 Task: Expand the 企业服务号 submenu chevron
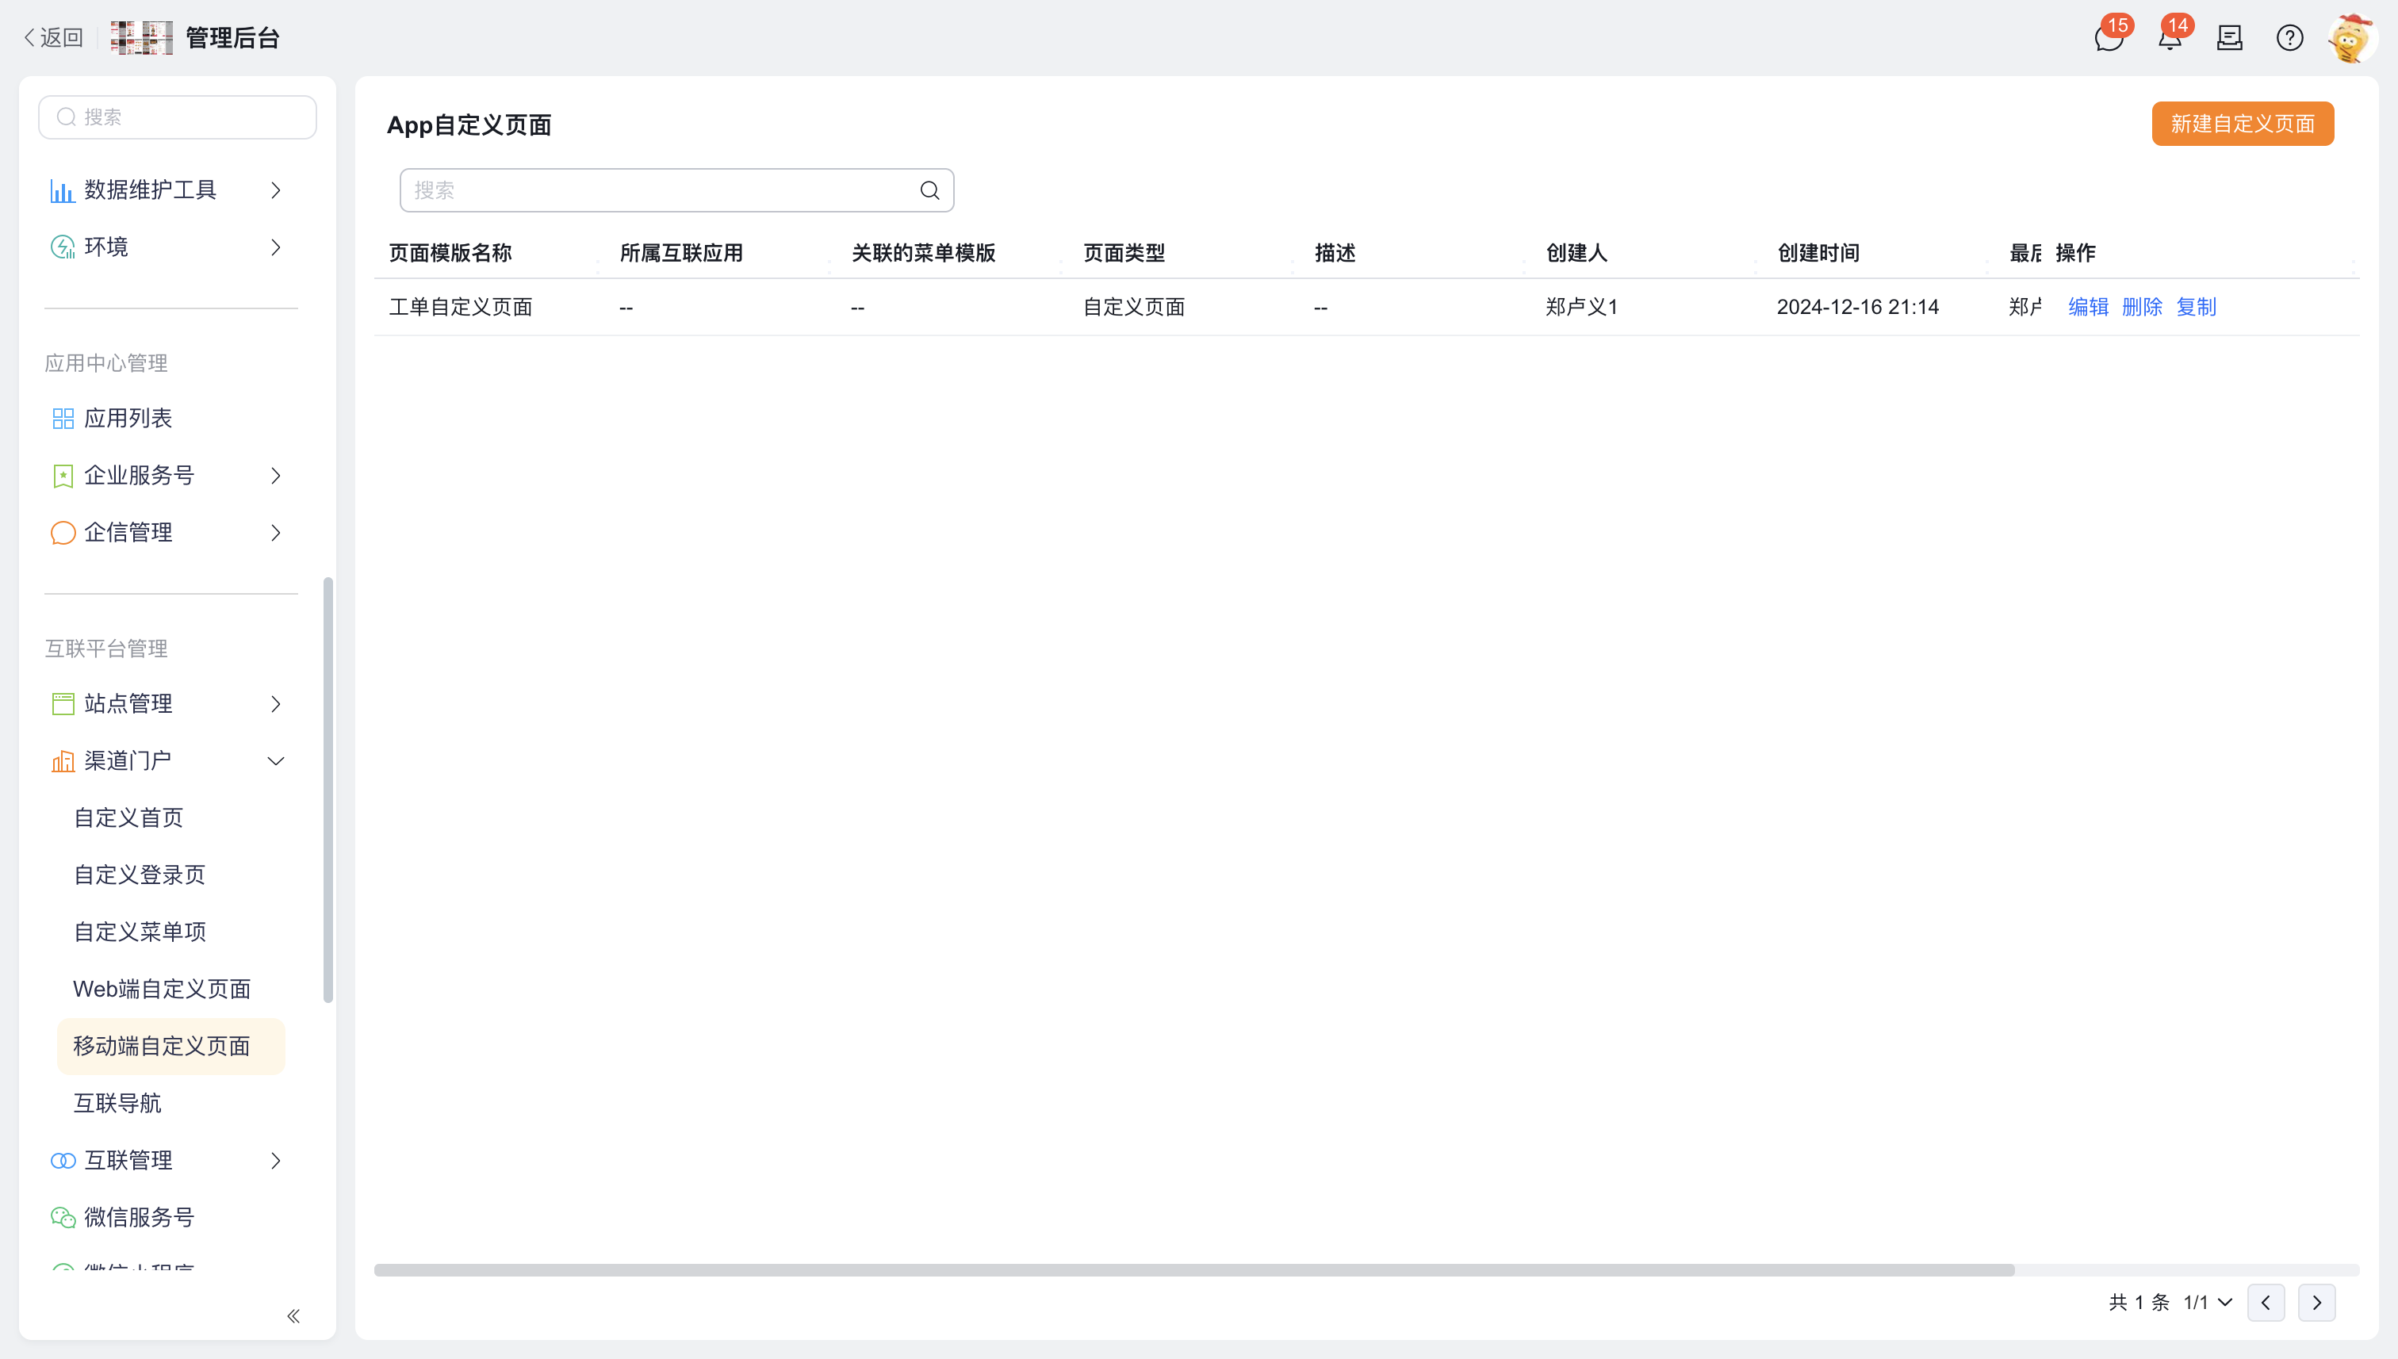click(275, 476)
